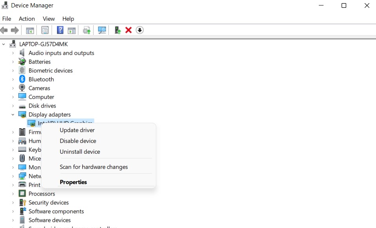Click the update driver toolbar icon
The width and height of the screenshot is (376, 228).
tap(87, 30)
